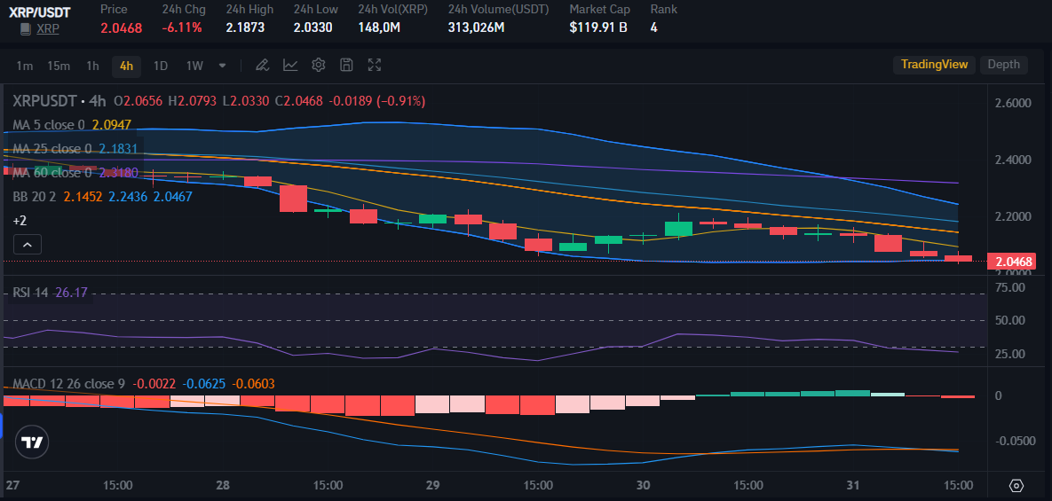
Task: Select the MACD 12 26 close 9 legend
Action: 68,384
